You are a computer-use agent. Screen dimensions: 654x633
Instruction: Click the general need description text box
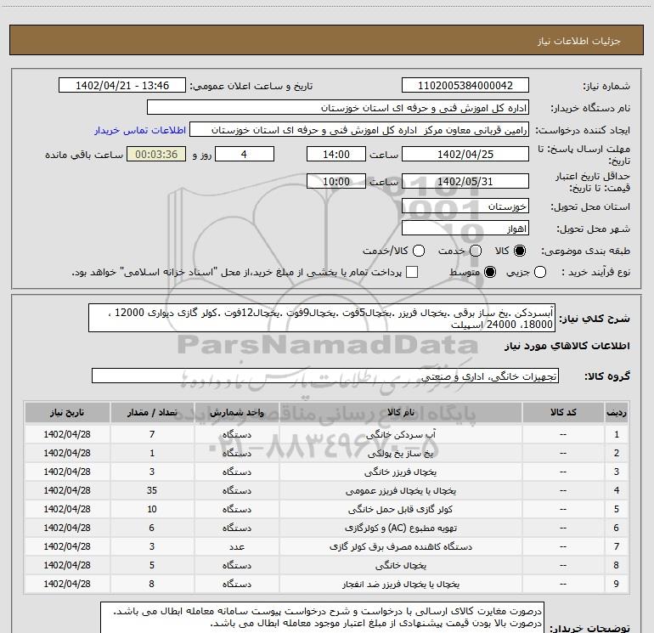[322, 318]
